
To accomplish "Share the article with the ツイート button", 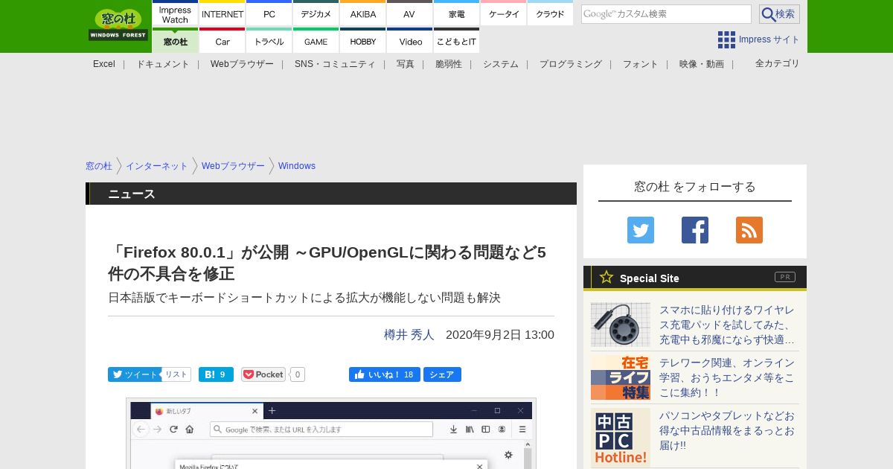I will [135, 374].
